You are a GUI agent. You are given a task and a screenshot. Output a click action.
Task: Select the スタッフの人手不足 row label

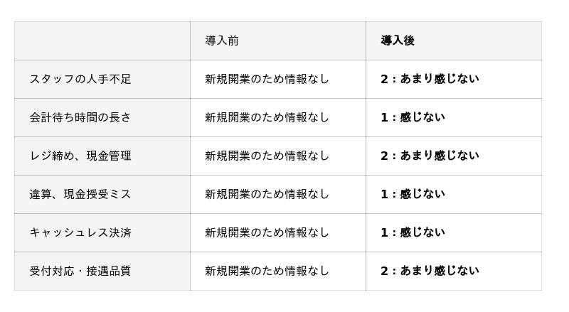click(x=80, y=79)
